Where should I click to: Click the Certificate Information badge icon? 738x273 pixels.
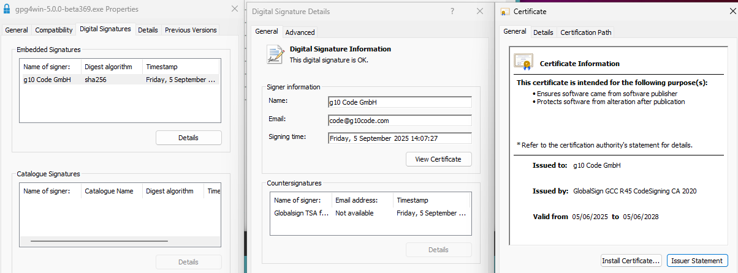pos(523,62)
